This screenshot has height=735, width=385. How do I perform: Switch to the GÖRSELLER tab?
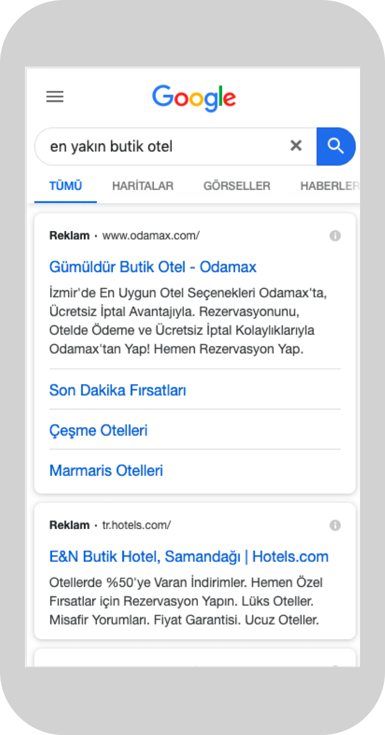point(237,186)
